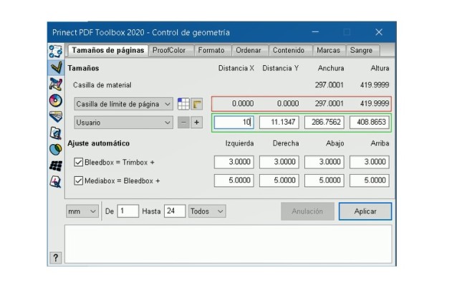The height and width of the screenshot is (308, 462).
Task: Click the minus button next to Usuario
Action: click(183, 122)
